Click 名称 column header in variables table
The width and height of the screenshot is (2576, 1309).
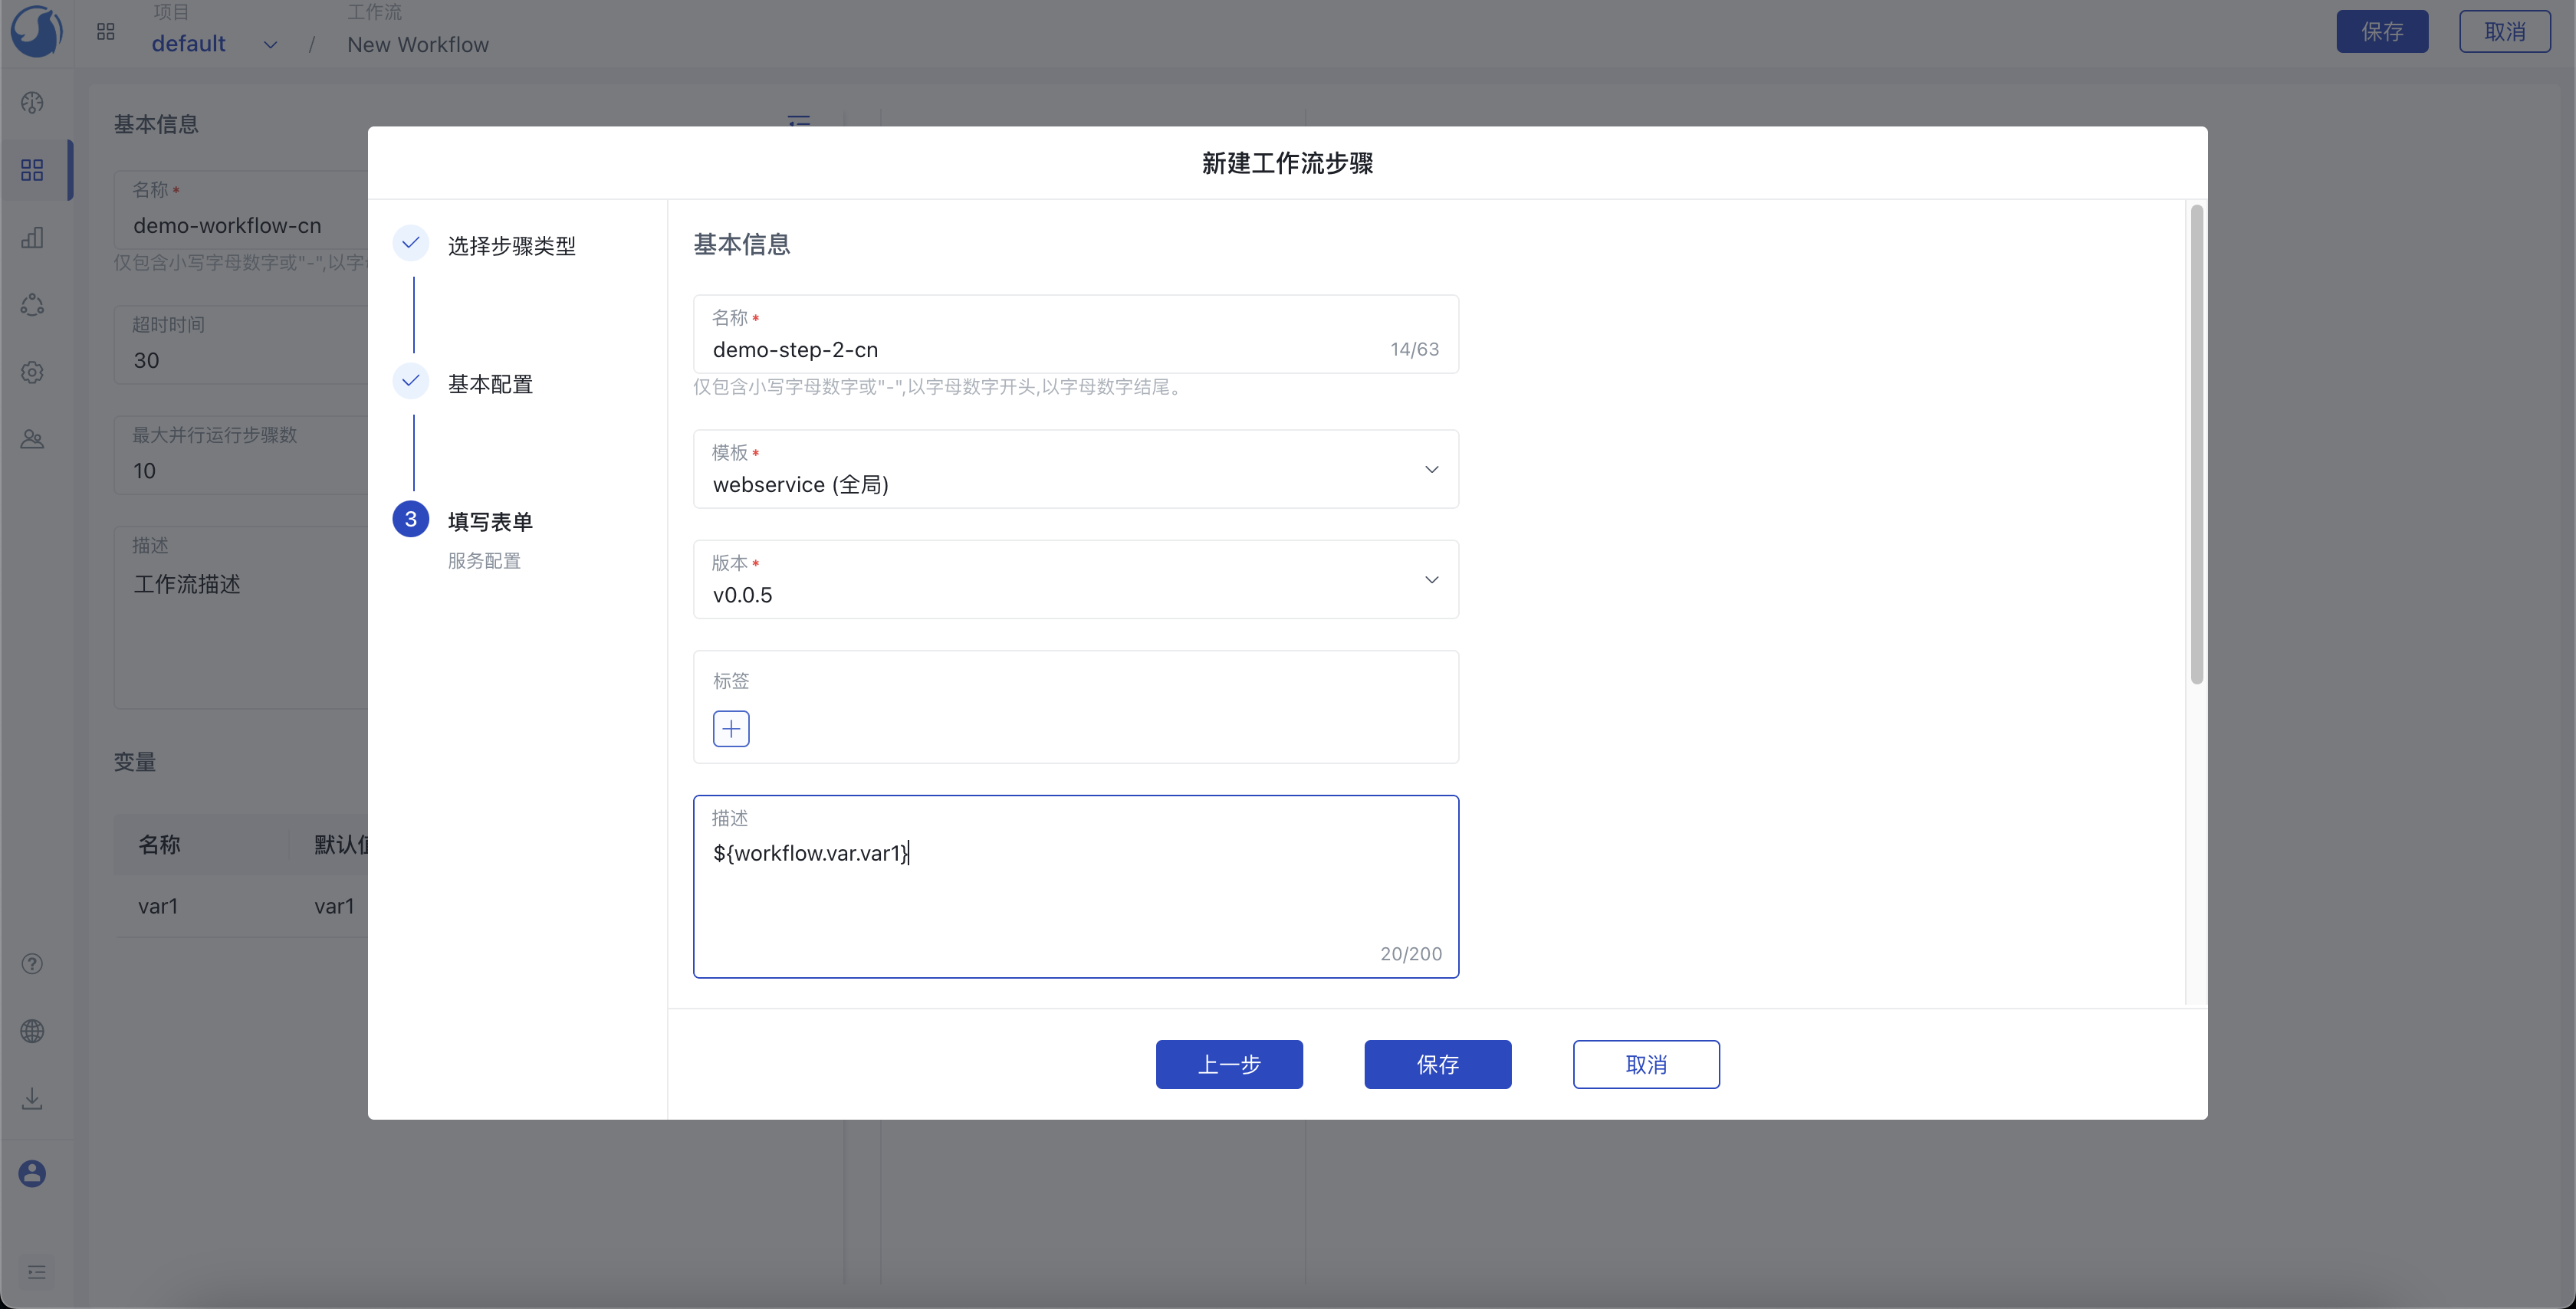pyautogui.click(x=159, y=845)
